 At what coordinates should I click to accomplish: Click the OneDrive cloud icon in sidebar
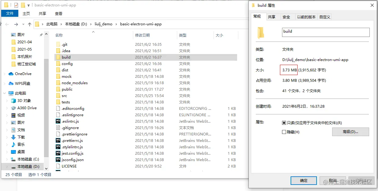click(x=11, y=74)
